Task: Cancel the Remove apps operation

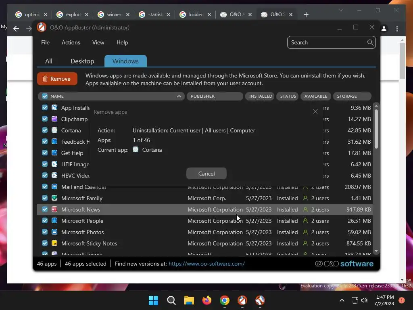Action: [206, 174]
